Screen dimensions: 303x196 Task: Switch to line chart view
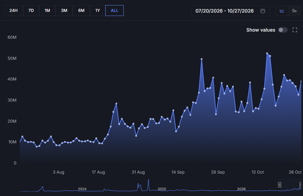click(282, 11)
